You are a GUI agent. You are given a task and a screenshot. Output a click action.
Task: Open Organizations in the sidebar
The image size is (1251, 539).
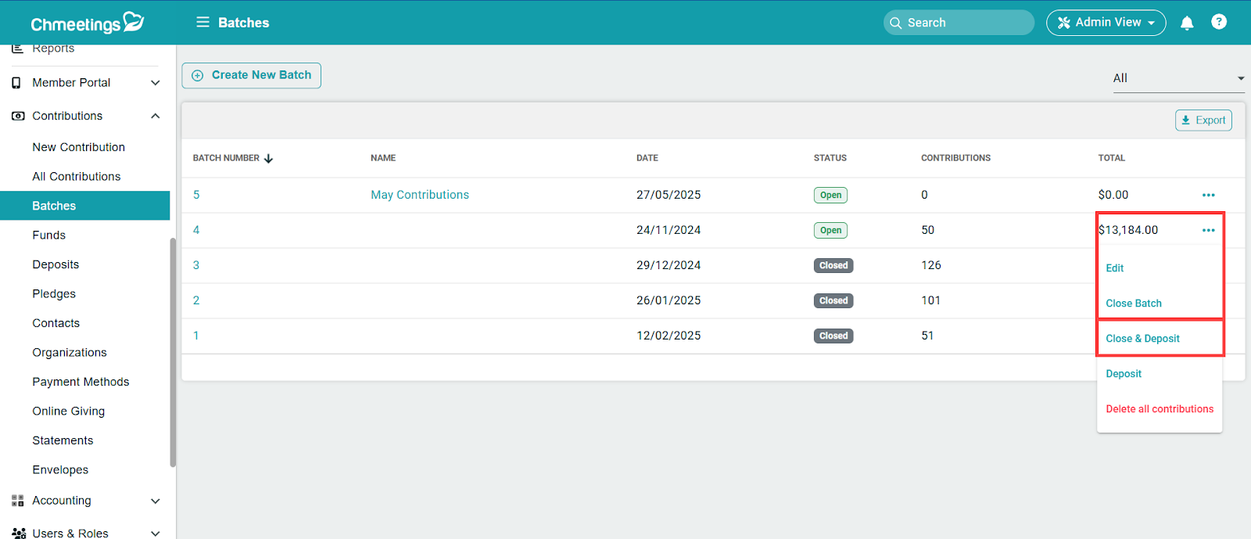coord(70,353)
